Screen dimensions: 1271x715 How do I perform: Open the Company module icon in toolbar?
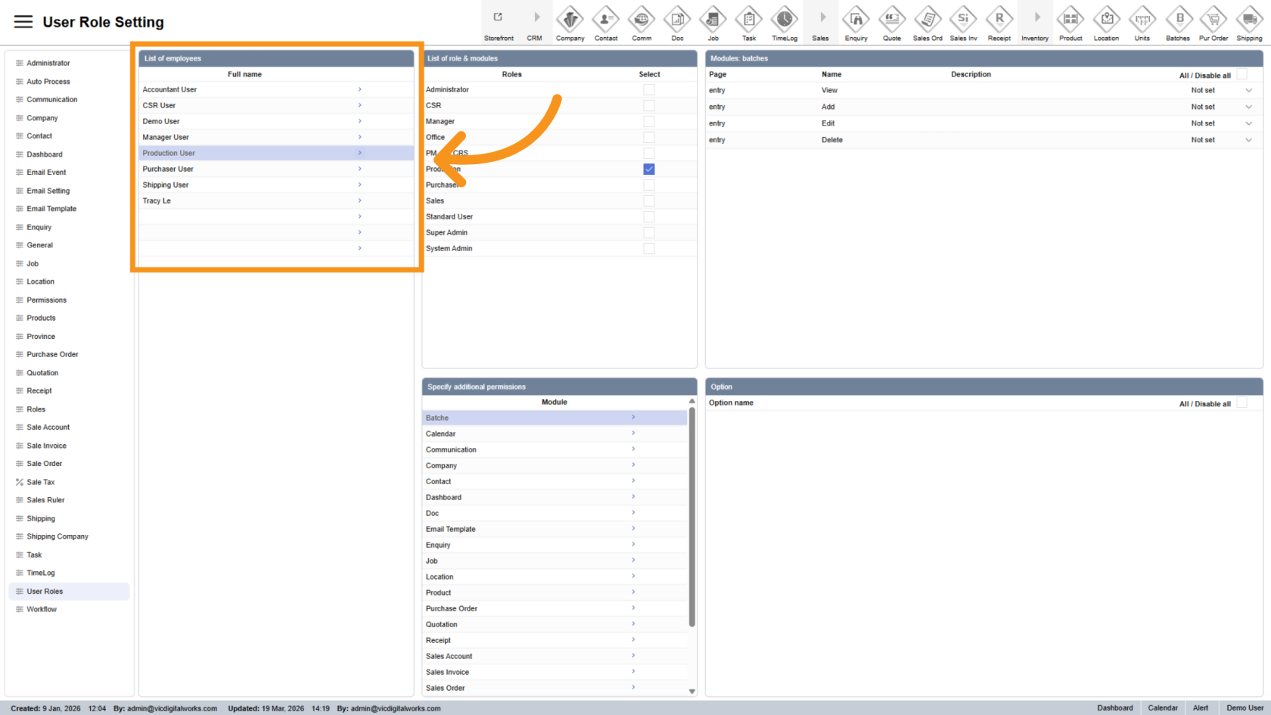click(570, 20)
